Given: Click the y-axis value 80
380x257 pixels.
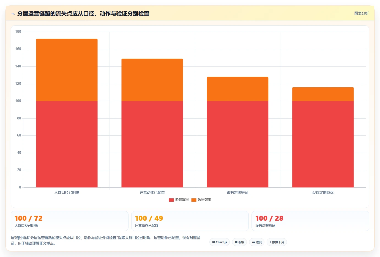Looking at the screenshot, I should (x=19, y=118).
